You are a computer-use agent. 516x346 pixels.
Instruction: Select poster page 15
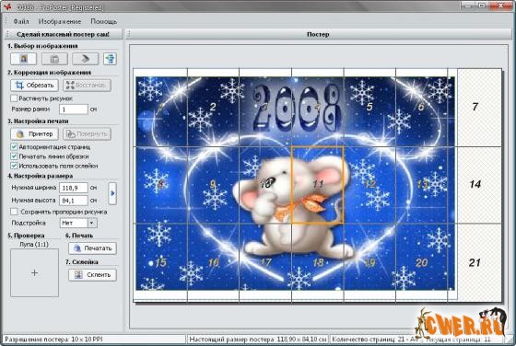click(x=160, y=262)
